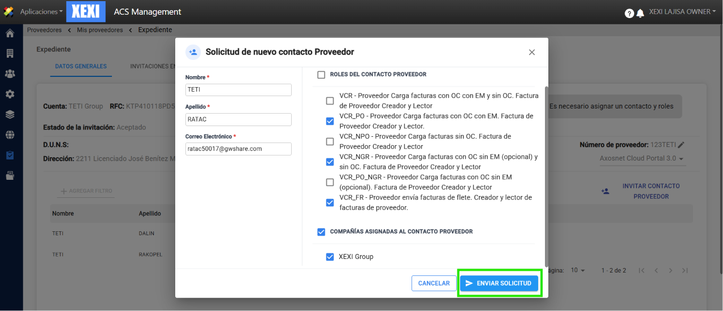Open the home icon in sidebar

point(10,33)
